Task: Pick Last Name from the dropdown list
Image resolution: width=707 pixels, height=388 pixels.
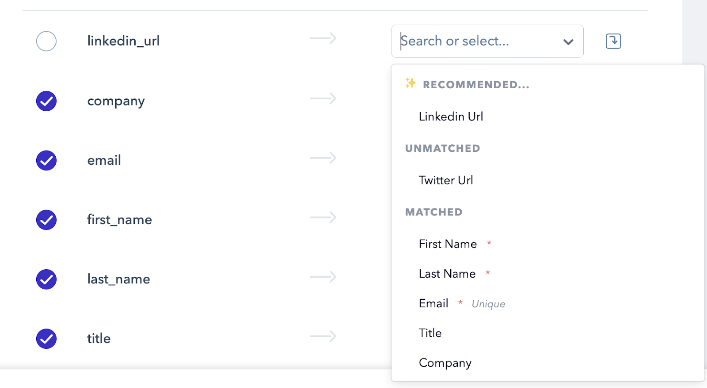Action: [447, 274]
